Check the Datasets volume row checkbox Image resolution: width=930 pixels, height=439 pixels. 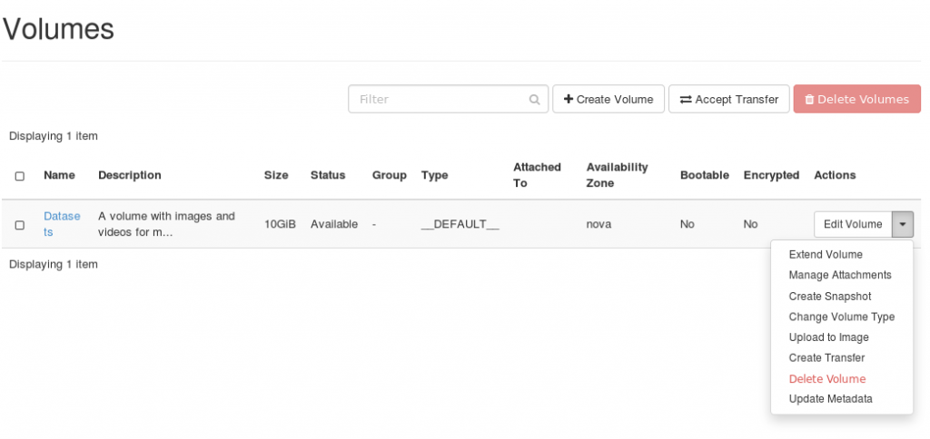pos(20,225)
